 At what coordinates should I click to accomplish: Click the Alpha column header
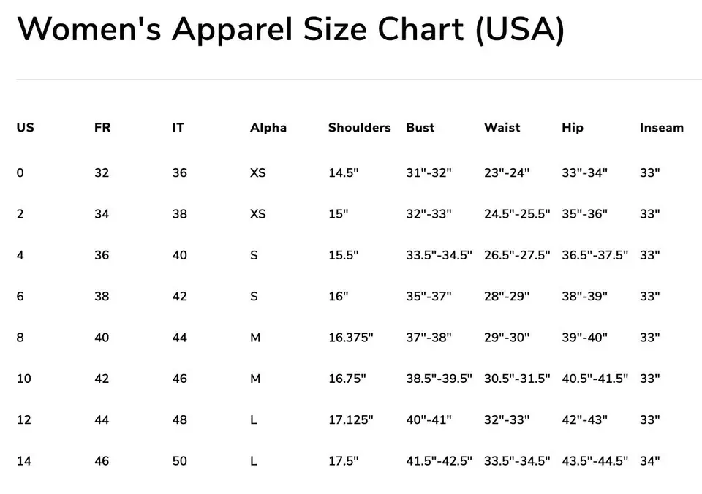268,128
